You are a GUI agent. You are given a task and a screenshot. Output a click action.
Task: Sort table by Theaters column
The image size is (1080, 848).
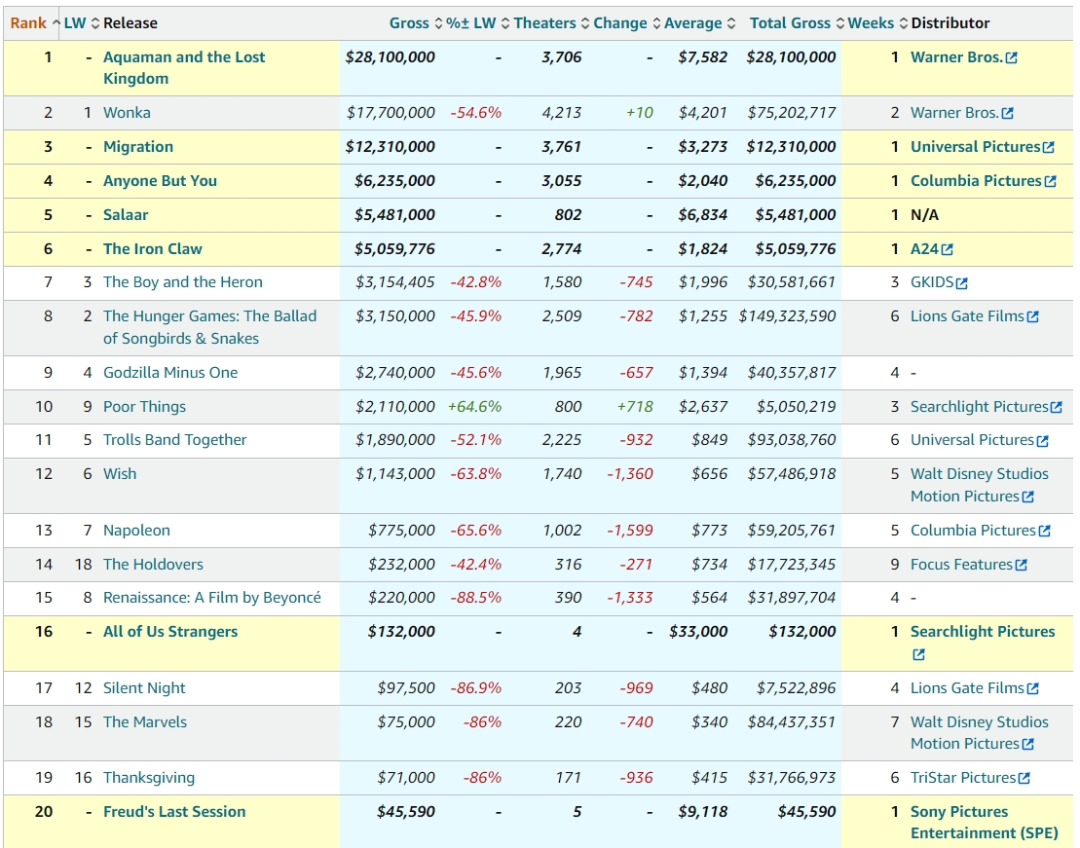click(x=551, y=23)
